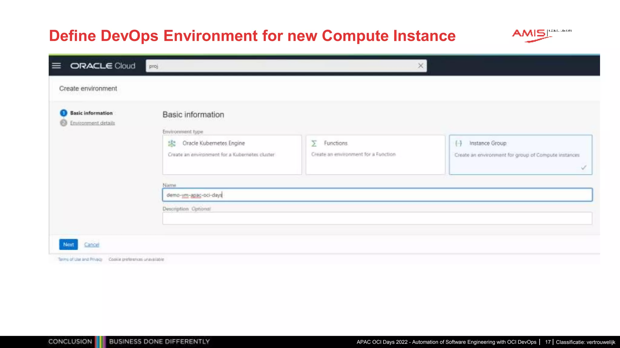Viewport: 620px width, 348px height.
Task: Click the AMIS logo on the slide
Action: [542, 36]
